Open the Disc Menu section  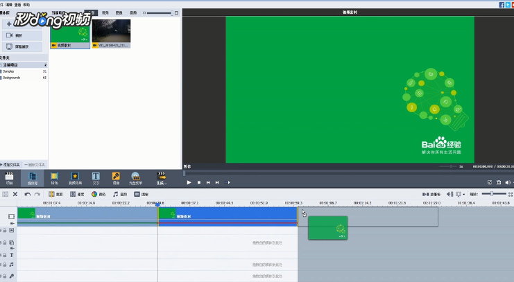(x=135, y=179)
